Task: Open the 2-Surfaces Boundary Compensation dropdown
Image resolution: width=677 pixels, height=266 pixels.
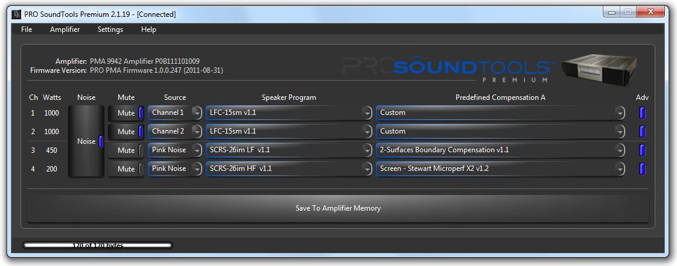Action: coord(500,150)
